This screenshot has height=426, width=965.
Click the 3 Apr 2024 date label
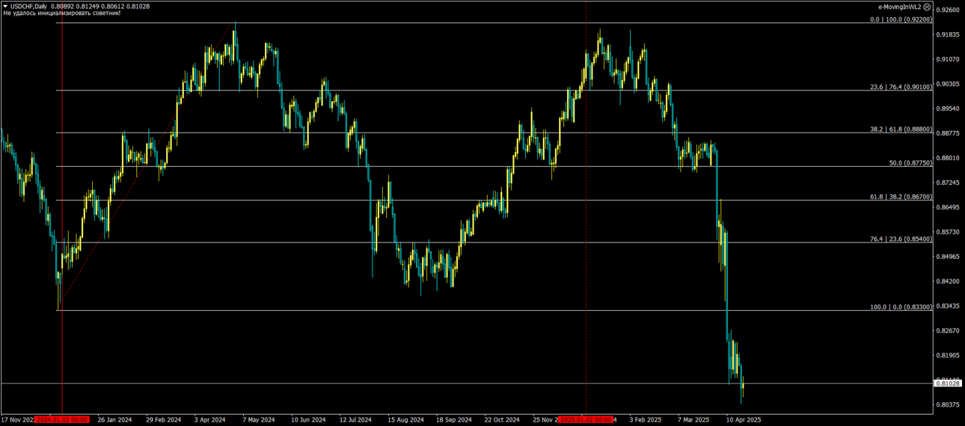[210, 420]
